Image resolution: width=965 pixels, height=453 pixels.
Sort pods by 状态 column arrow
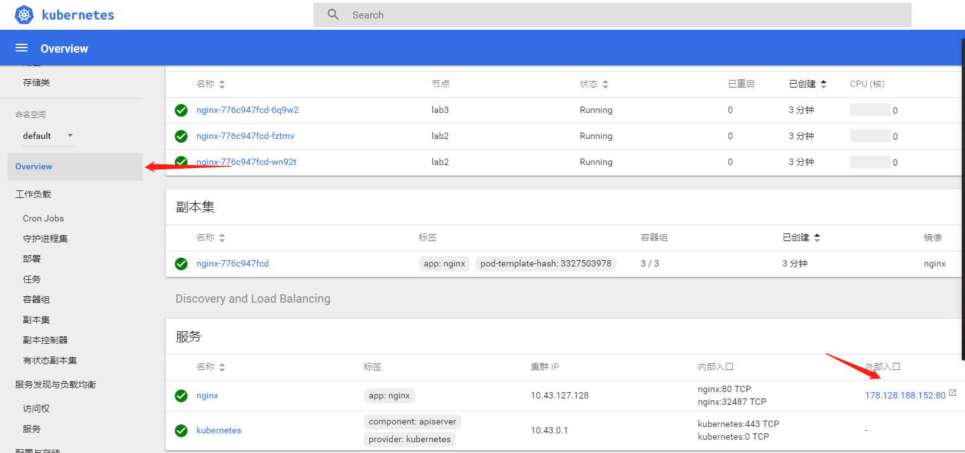(x=605, y=84)
